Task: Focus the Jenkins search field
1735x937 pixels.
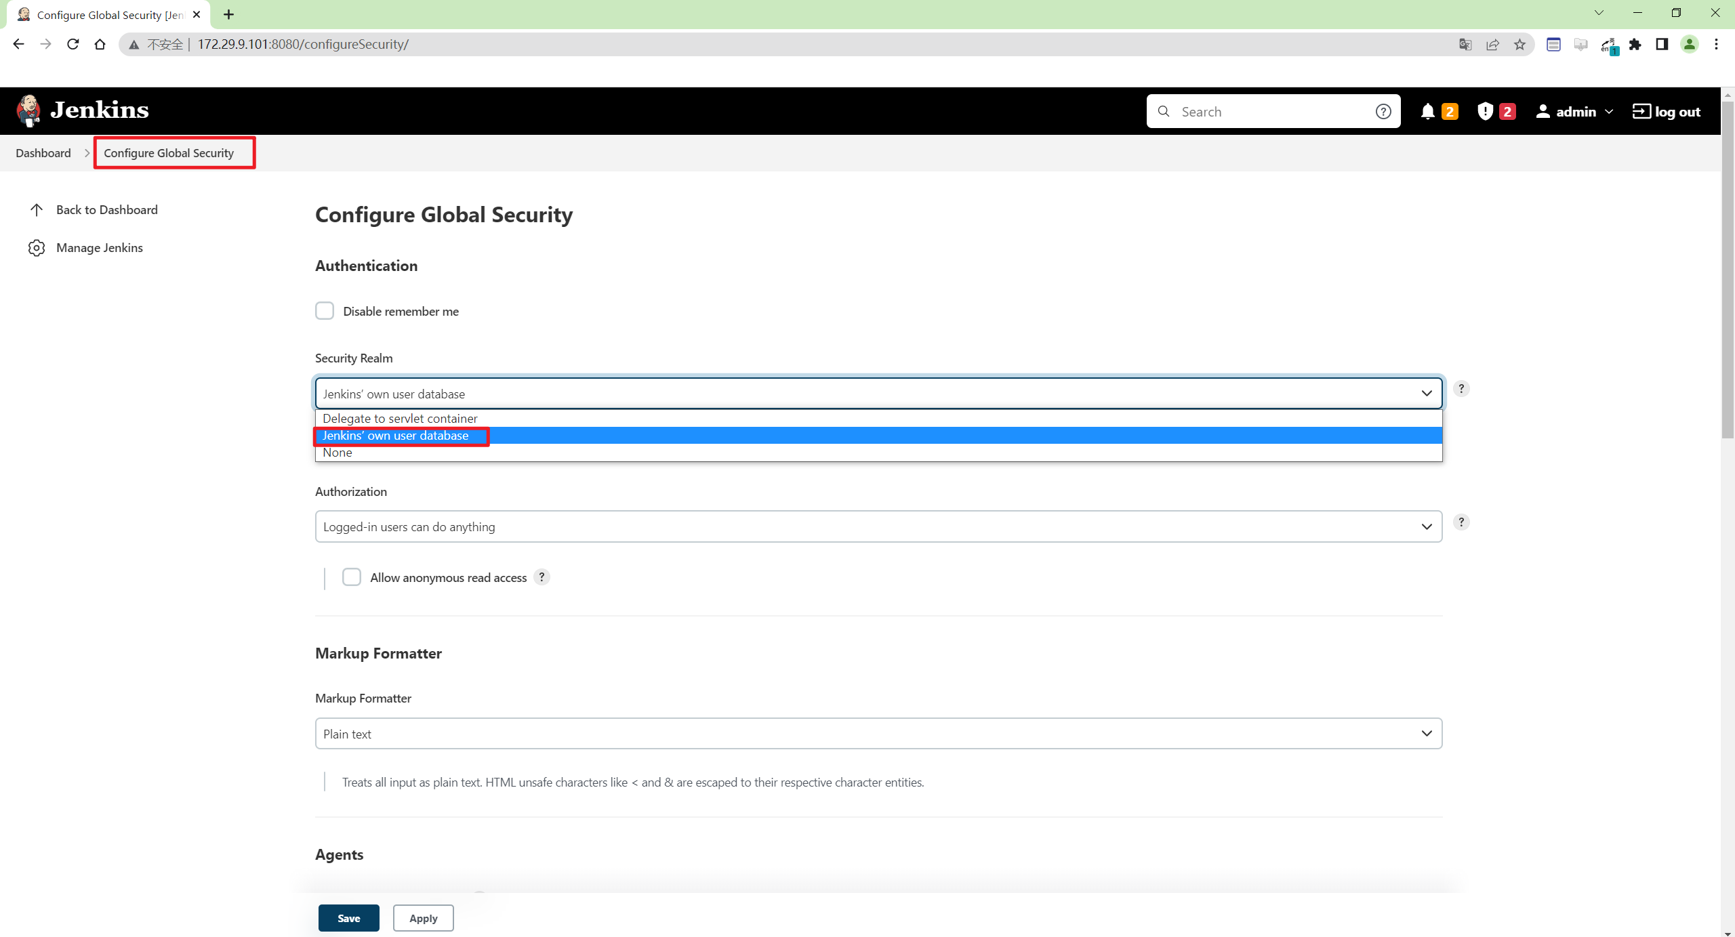Action: (1274, 112)
